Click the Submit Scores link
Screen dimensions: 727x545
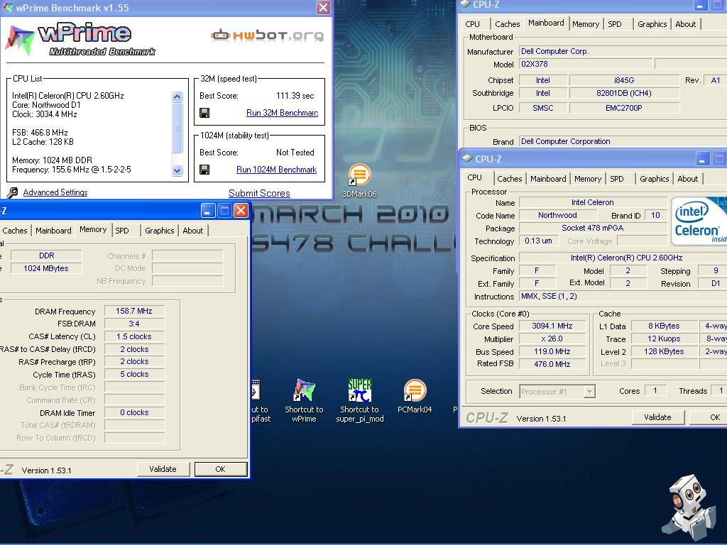259,193
